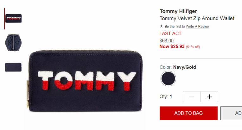Increase quantity with plus button
This screenshot has height=130, width=242.
click(x=209, y=97)
